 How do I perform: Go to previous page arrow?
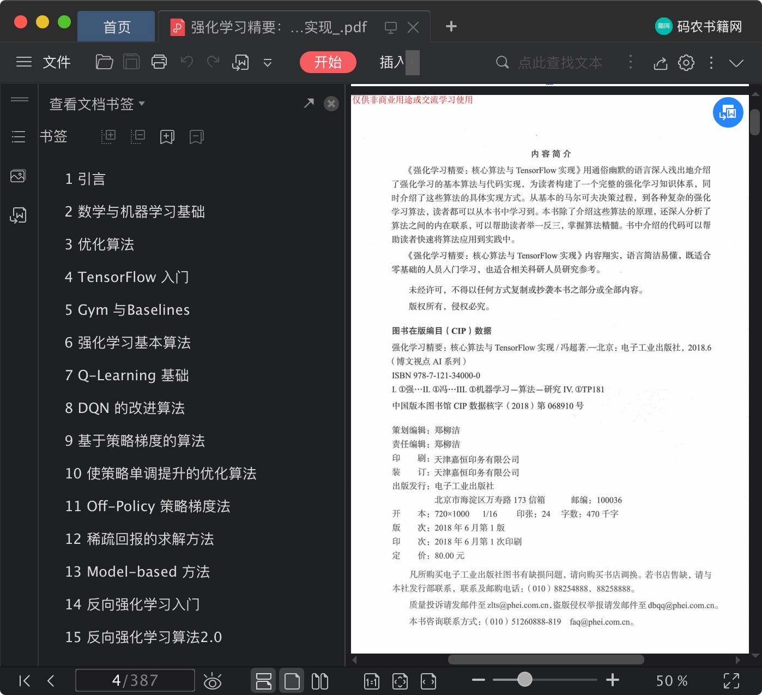click(51, 681)
